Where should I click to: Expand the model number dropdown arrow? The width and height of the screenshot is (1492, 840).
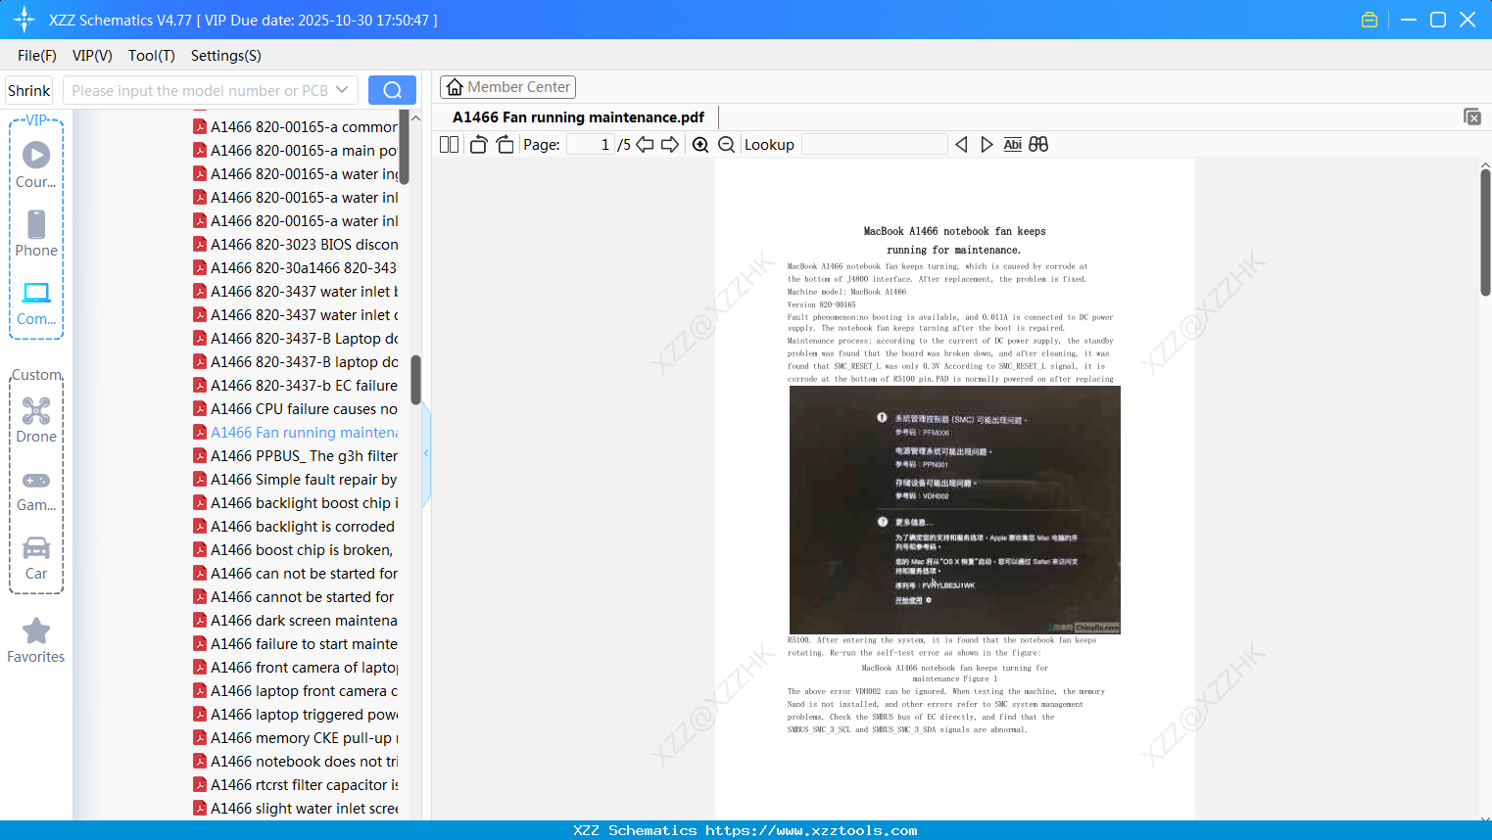(342, 90)
